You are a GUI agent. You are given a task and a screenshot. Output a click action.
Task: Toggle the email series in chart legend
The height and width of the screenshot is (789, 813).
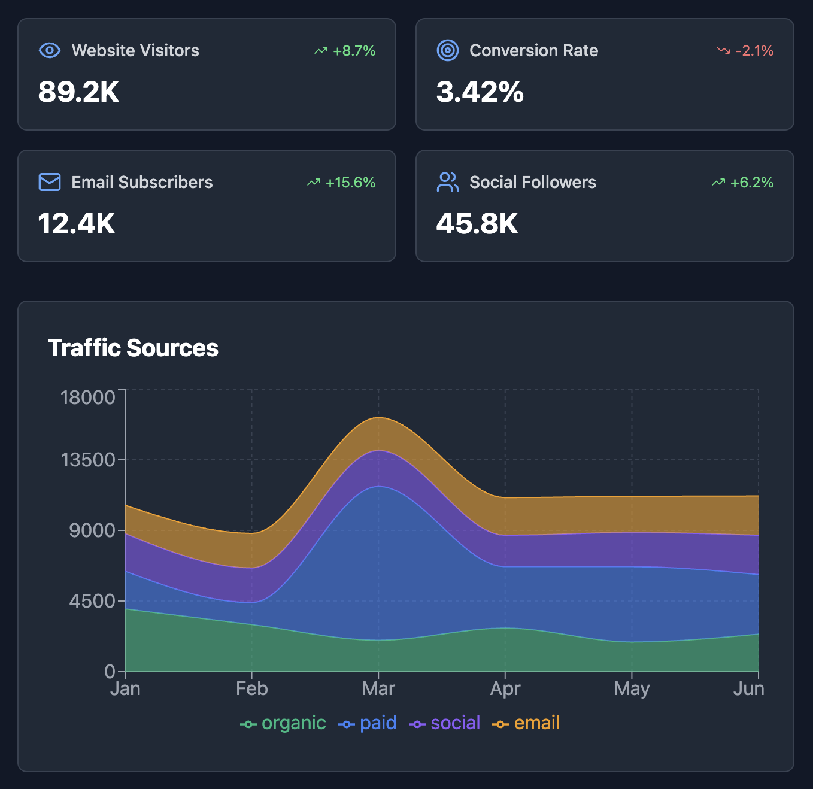click(526, 723)
